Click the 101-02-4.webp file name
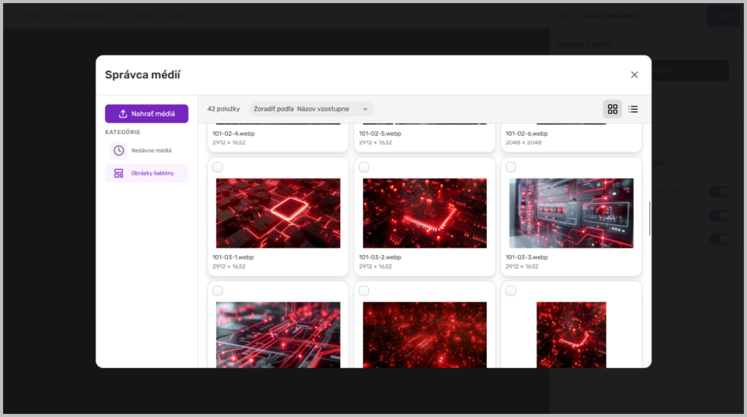 pos(233,134)
